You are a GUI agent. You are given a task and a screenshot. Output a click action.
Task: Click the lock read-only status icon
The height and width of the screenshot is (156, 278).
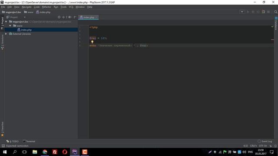point(271,146)
